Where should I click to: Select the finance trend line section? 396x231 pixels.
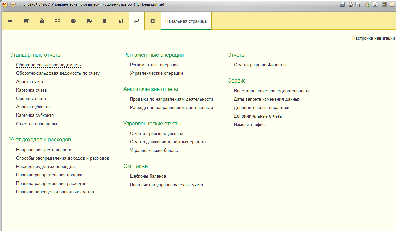(137, 21)
